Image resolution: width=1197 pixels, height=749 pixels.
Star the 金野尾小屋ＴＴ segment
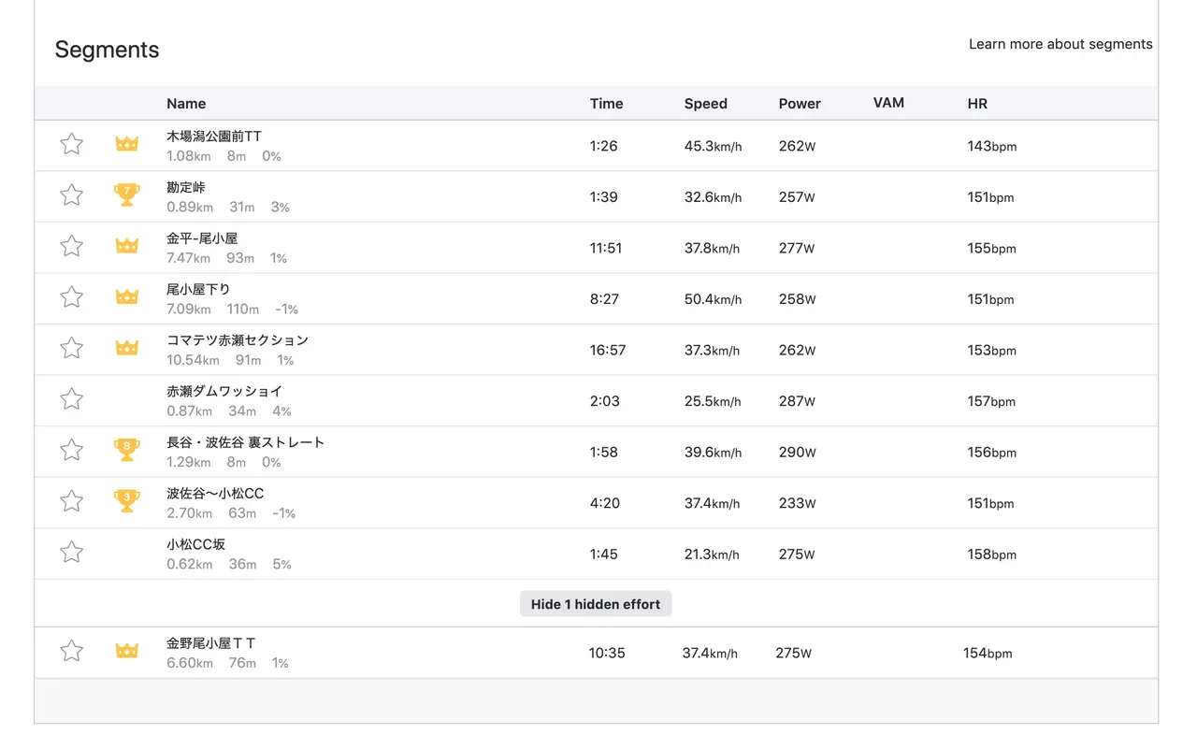[x=72, y=651]
